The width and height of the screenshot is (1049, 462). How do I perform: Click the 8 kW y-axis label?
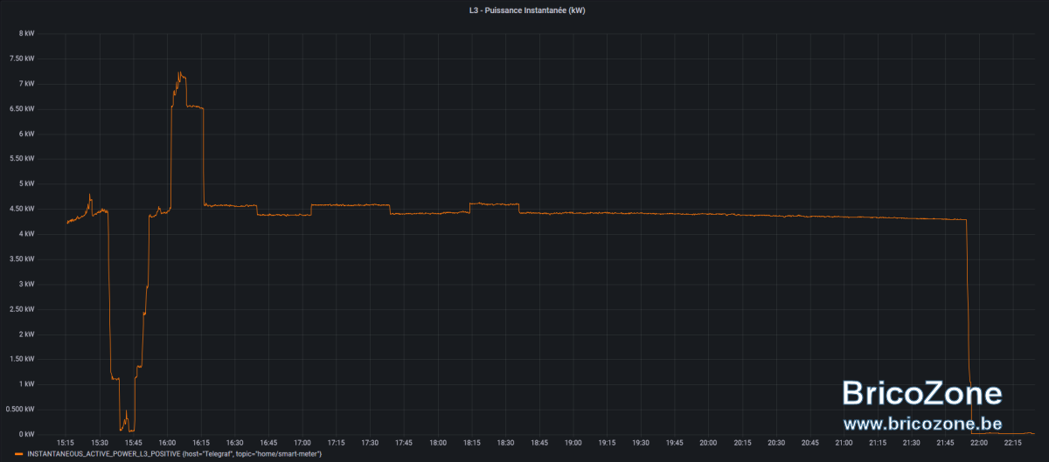click(25, 34)
